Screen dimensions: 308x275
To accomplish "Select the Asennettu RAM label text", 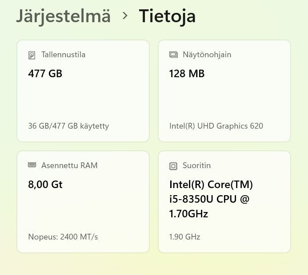I will coord(69,165).
